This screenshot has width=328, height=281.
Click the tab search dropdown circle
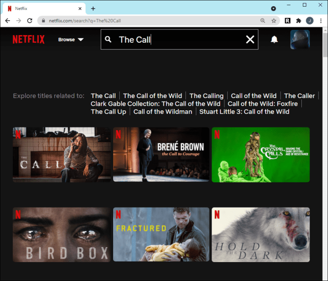tap(273, 9)
